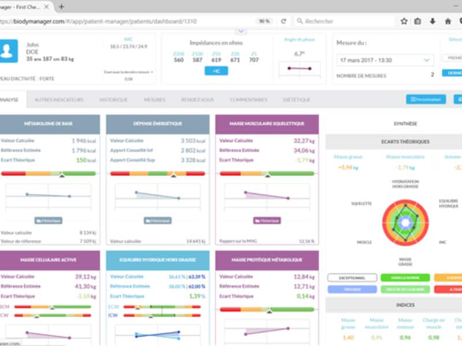Toggle the Dans la norme green legend
The height and width of the screenshot is (346, 462).
(x=404, y=277)
